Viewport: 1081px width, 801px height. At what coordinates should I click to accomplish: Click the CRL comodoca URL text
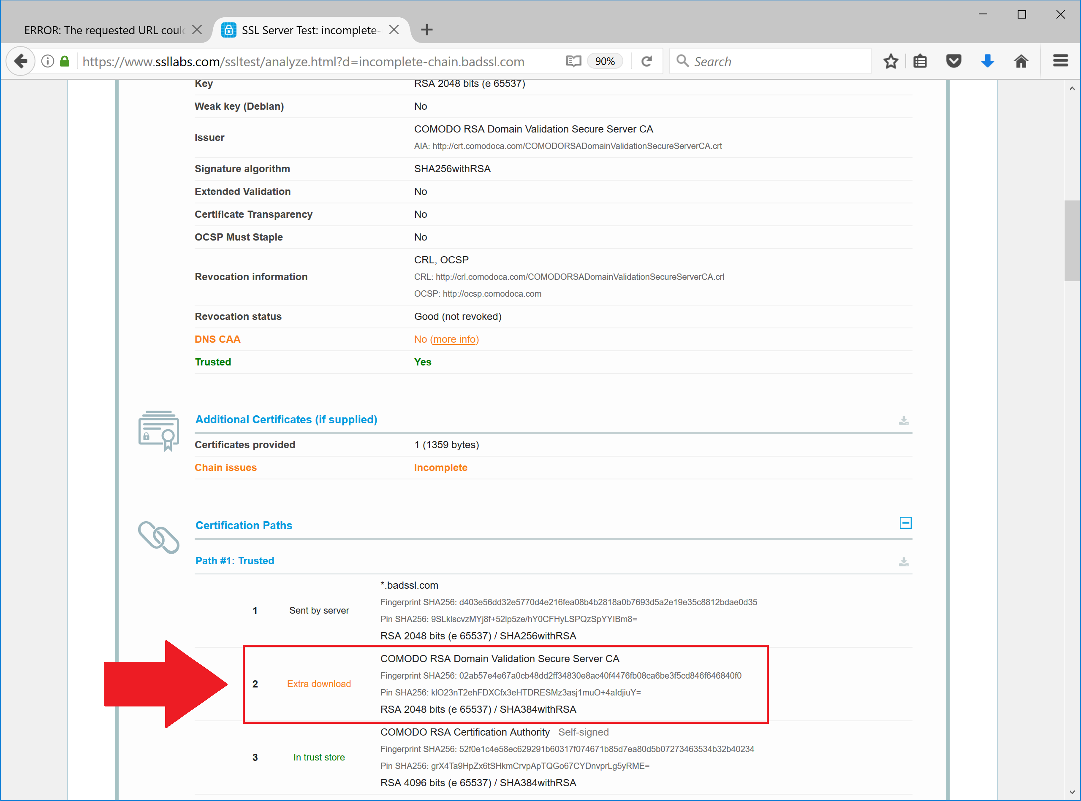pyautogui.click(x=580, y=277)
